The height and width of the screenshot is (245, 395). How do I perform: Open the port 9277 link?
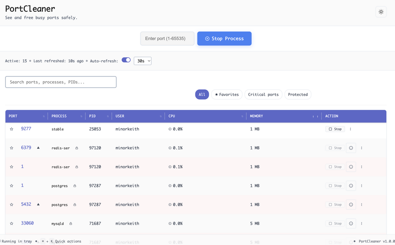pos(26,129)
